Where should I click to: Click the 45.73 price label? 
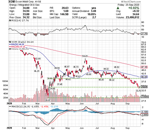pos(76,67)
